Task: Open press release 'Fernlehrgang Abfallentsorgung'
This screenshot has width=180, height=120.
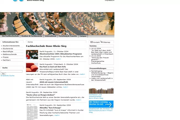Action: 102,74
